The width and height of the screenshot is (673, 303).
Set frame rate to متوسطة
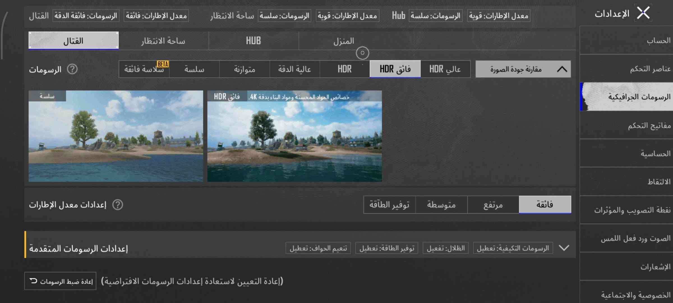(441, 205)
